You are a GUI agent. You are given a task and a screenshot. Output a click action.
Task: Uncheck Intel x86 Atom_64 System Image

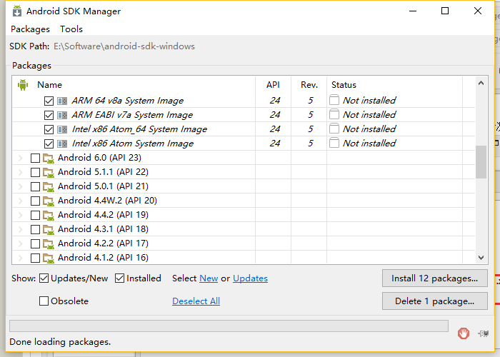49,129
